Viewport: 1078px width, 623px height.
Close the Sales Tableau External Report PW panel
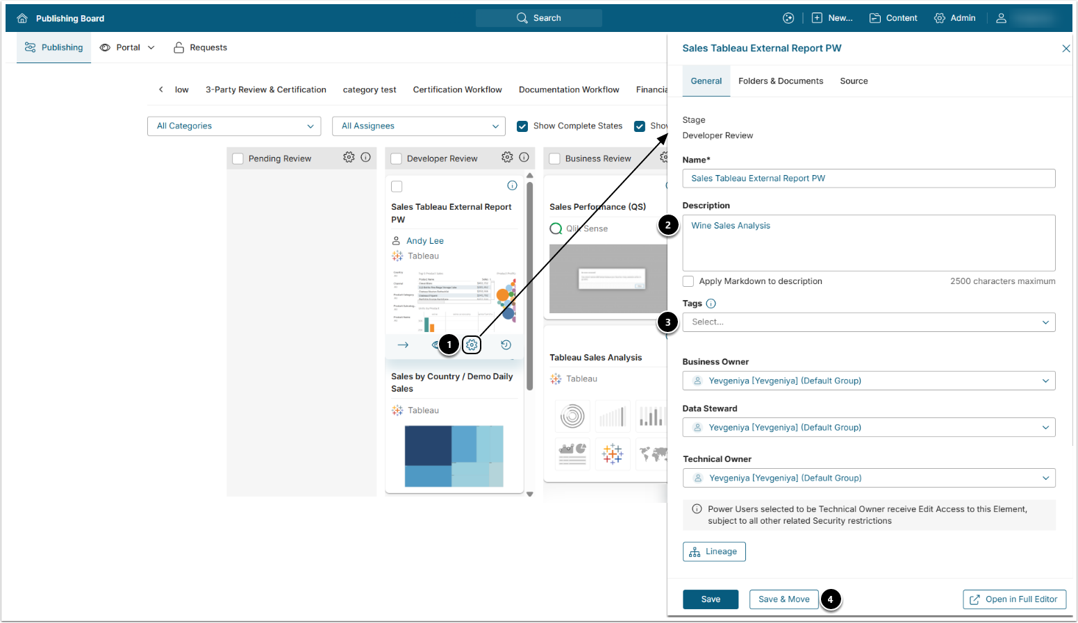(1066, 49)
